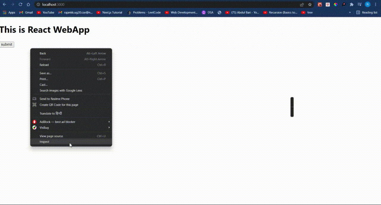The height and width of the screenshot is (205, 381).
Task: Select Inspect in context menu
Action: 45,142
